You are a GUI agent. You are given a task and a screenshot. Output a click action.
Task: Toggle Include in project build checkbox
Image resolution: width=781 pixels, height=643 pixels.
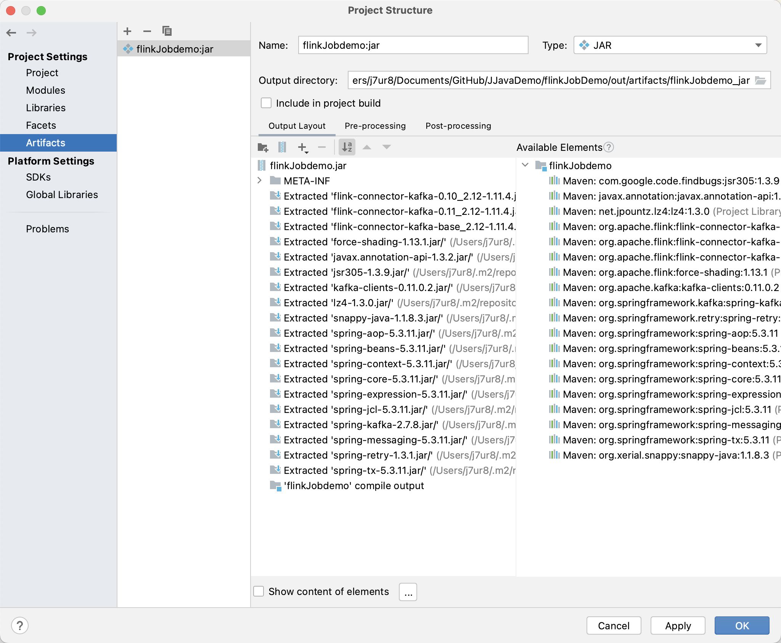coord(267,102)
